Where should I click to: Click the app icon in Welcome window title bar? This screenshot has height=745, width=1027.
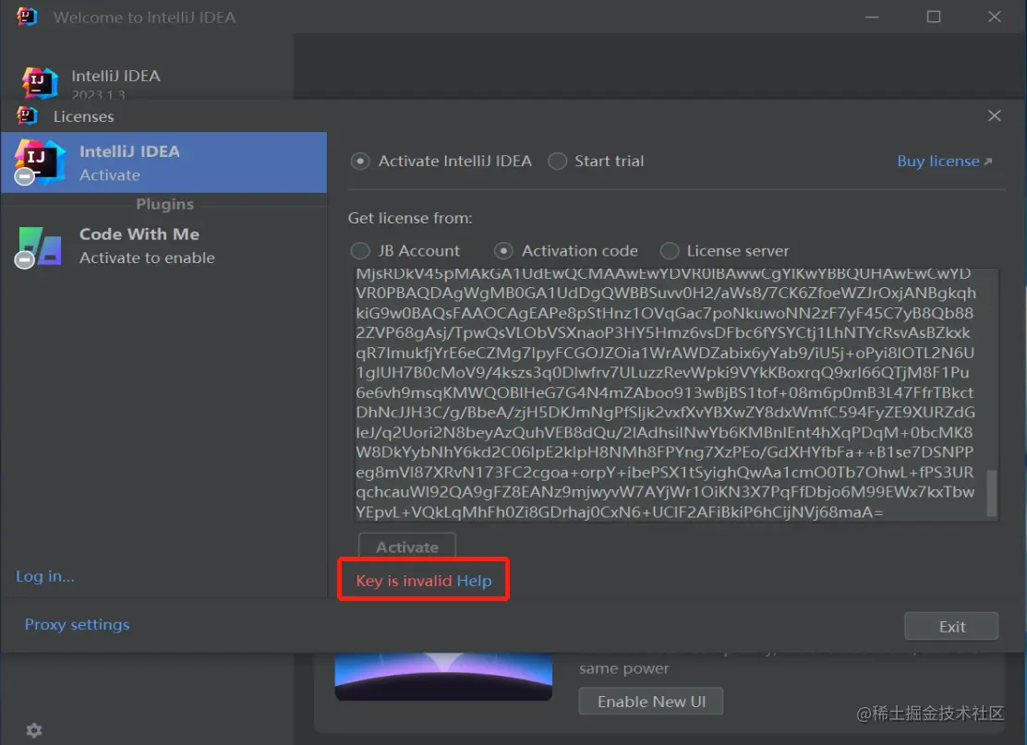[26, 17]
